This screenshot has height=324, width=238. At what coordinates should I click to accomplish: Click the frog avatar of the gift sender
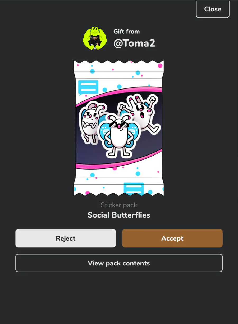click(x=95, y=38)
